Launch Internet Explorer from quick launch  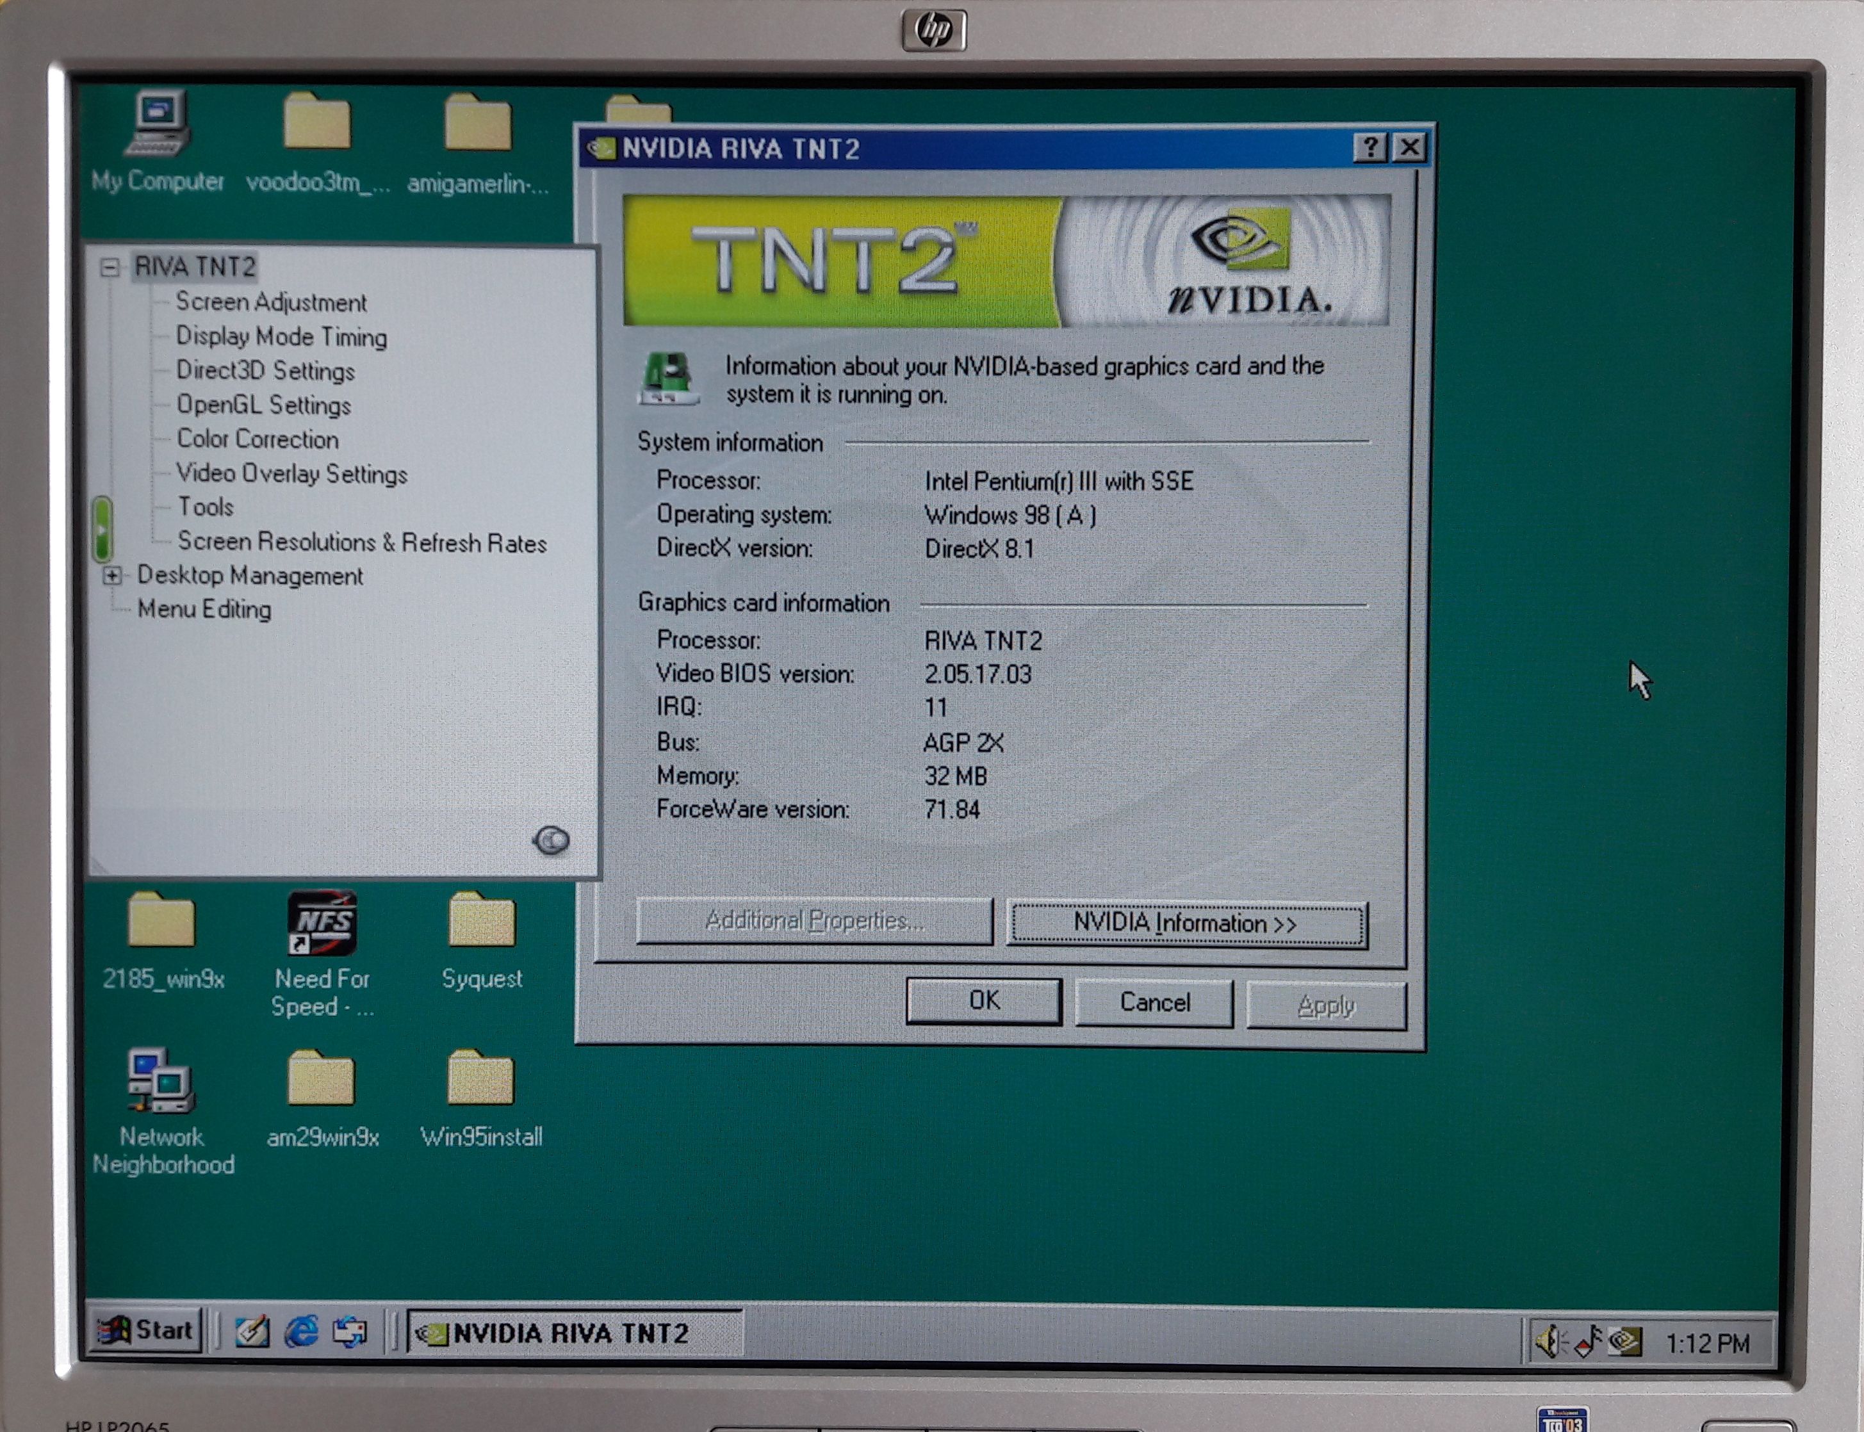(x=301, y=1331)
